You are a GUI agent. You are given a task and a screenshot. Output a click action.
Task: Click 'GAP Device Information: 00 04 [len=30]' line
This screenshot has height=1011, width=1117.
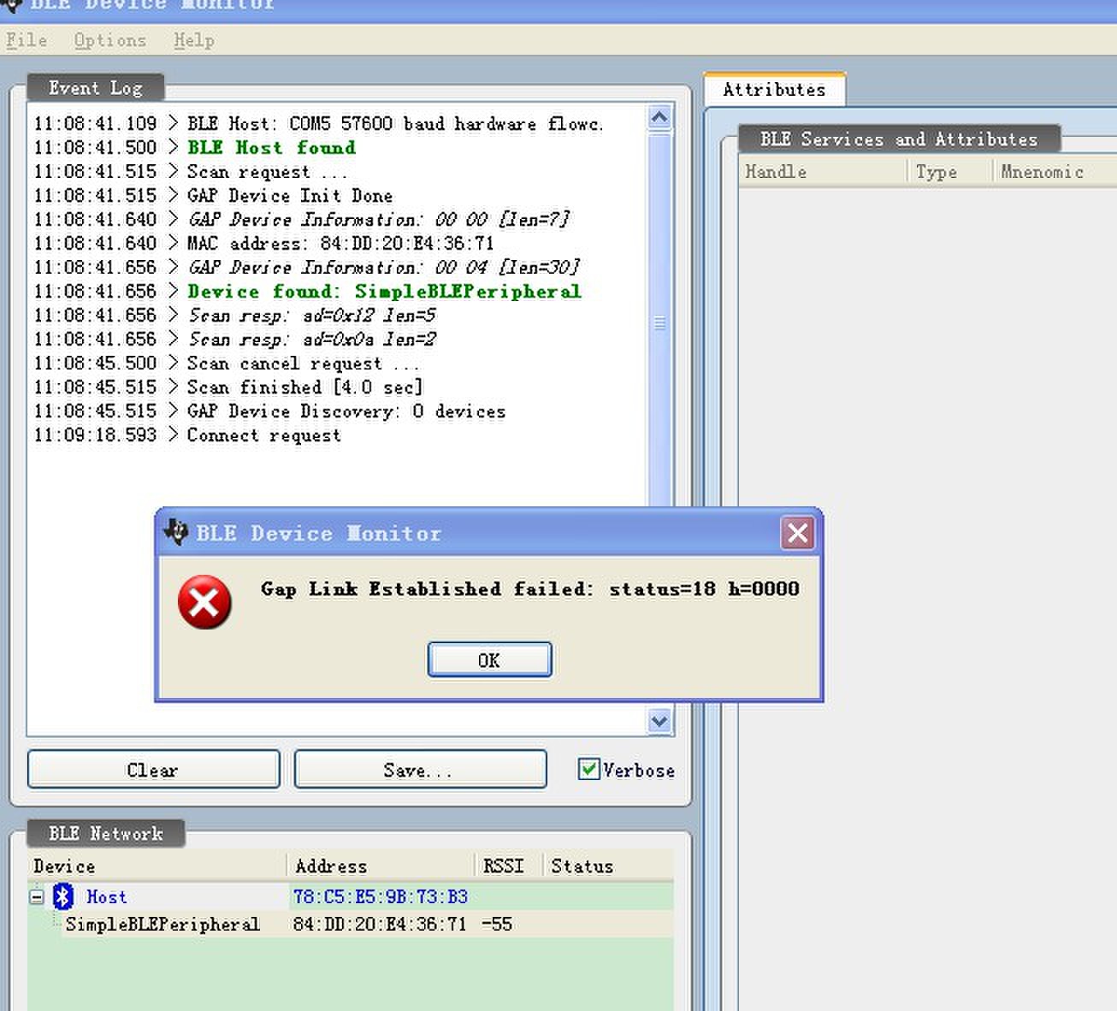307,268
